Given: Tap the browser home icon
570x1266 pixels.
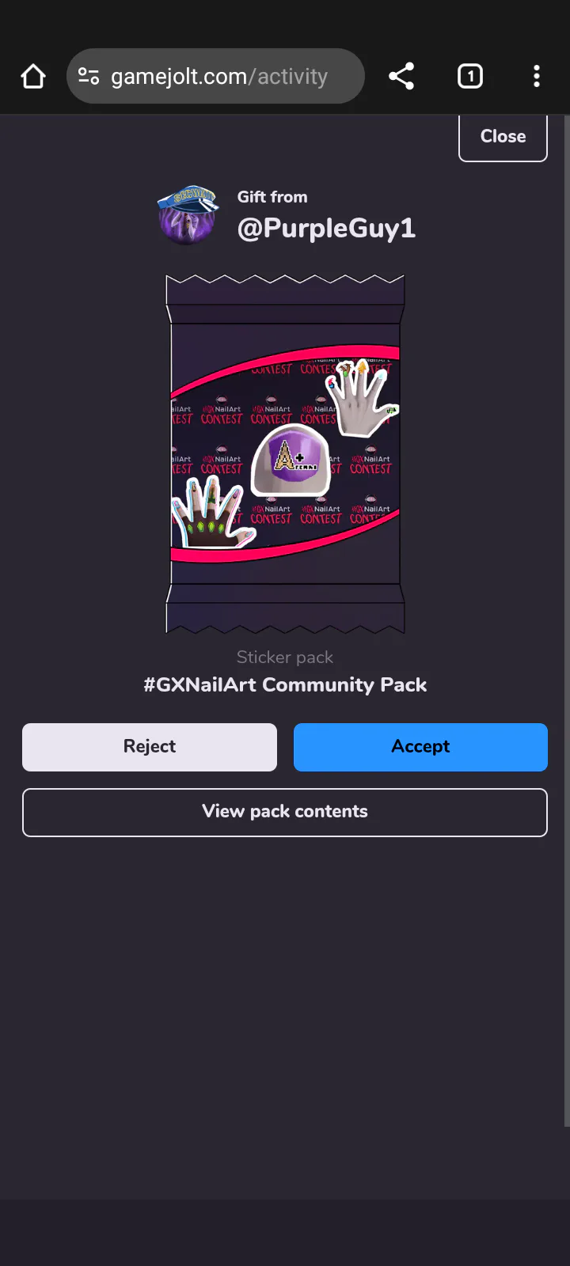Looking at the screenshot, I should point(33,77).
